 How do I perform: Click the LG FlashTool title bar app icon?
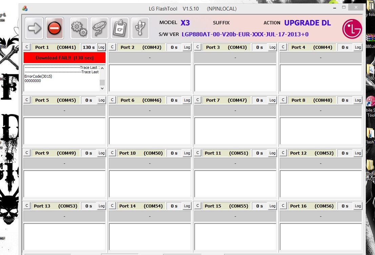point(25,8)
